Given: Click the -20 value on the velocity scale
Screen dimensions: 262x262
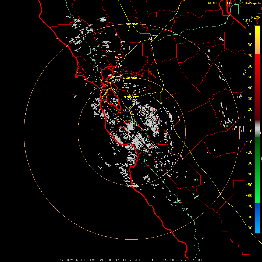Looking at the screenshot, I should point(249,153).
